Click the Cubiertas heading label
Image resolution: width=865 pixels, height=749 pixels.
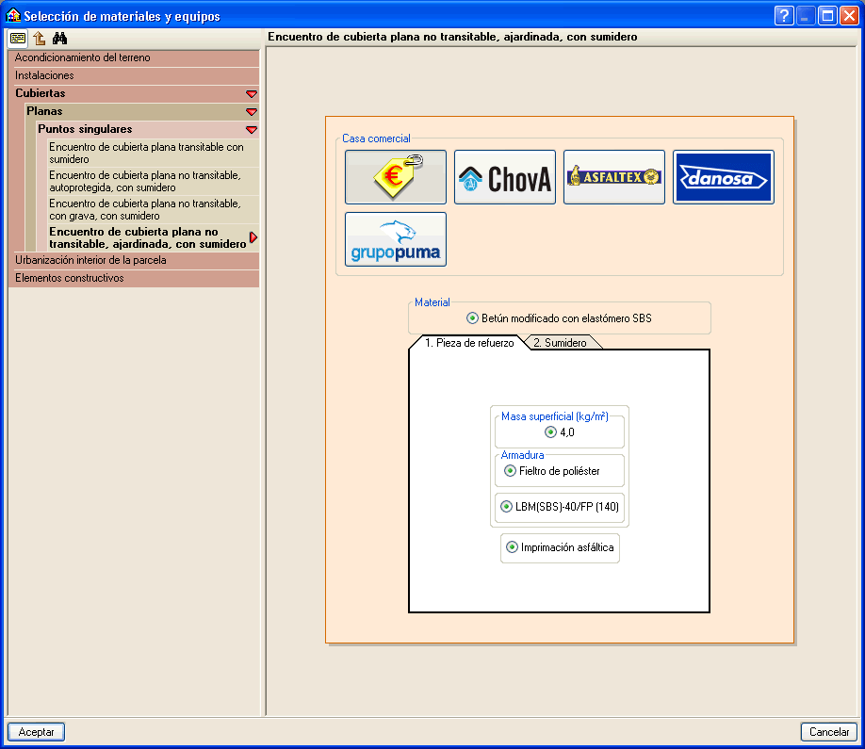41,93
